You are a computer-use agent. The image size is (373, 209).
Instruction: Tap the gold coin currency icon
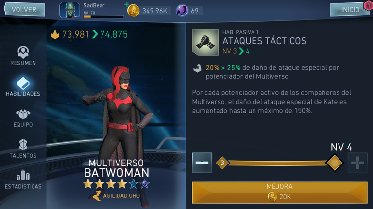coord(133,11)
